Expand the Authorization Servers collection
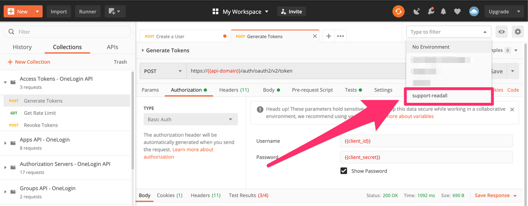Viewport: 528px width, 206px height. pos(5,167)
